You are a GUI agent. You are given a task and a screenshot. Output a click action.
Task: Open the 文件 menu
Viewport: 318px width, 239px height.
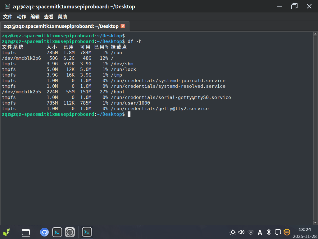click(x=8, y=17)
